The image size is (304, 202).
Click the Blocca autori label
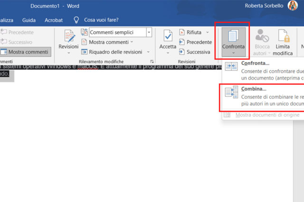pyautogui.click(x=262, y=50)
